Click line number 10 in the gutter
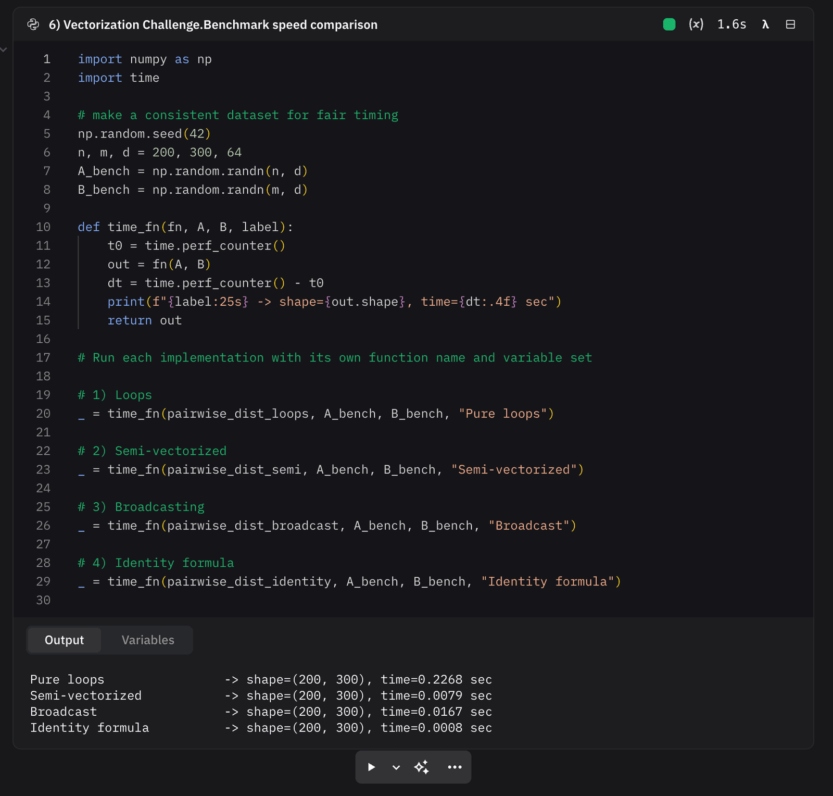 (x=43, y=227)
